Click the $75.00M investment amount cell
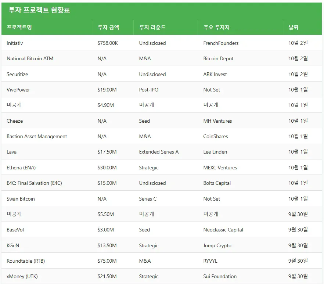 click(x=107, y=261)
